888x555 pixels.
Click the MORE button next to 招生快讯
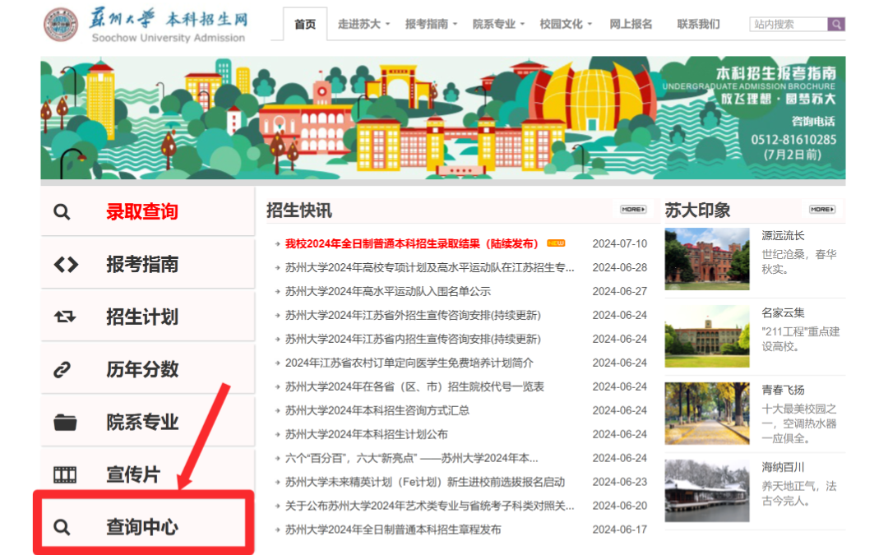pos(632,210)
